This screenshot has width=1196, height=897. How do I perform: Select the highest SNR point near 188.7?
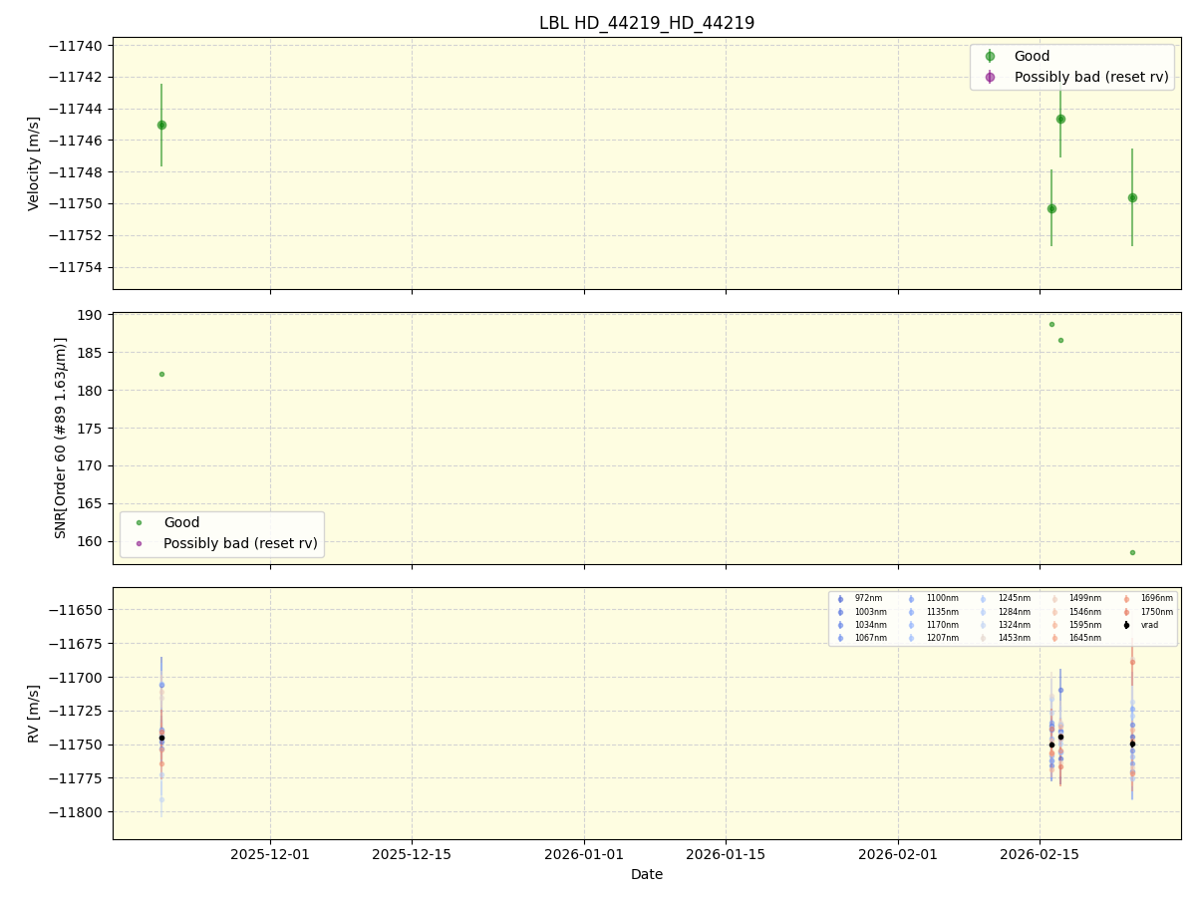click(x=1051, y=324)
